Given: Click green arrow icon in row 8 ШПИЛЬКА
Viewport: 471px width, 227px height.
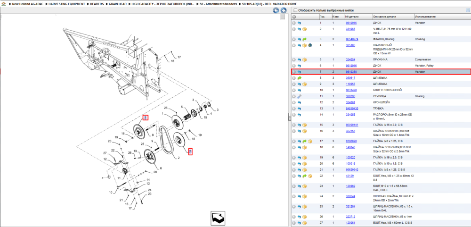Looking at the screenshot, I should coord(299,78).
